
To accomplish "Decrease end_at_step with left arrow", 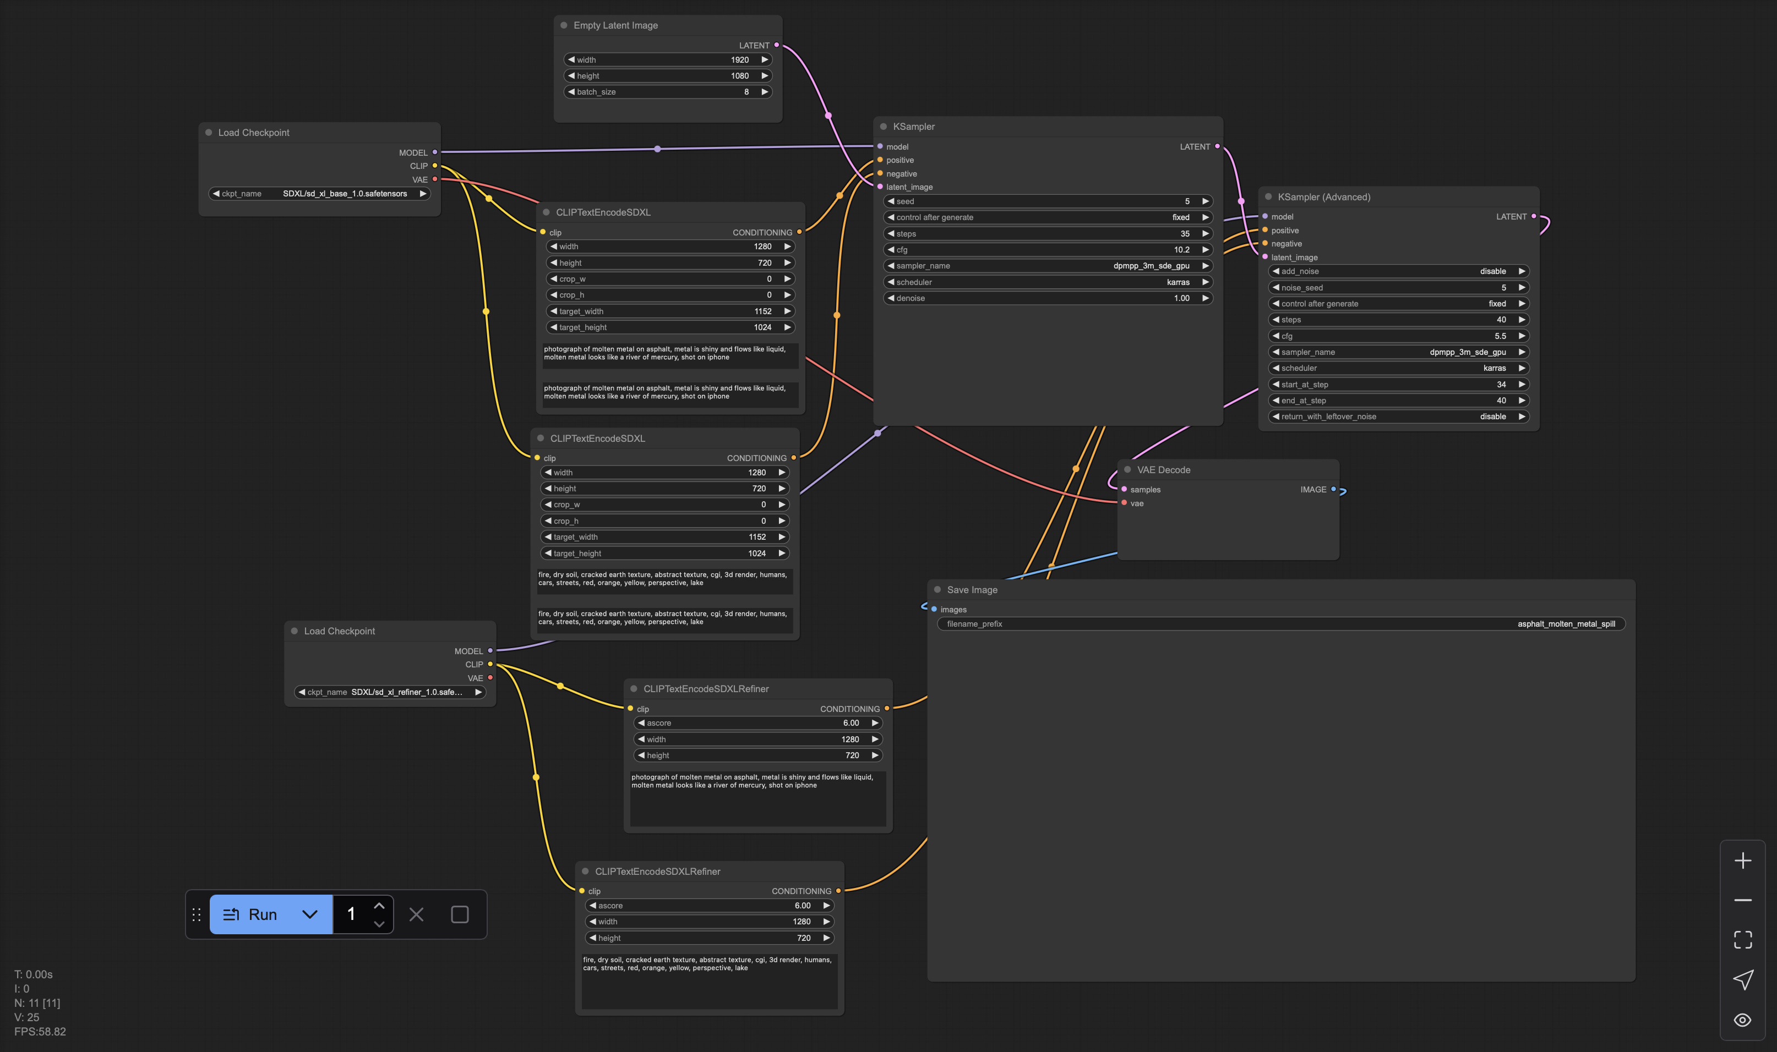I will (x=1275, y=401).
